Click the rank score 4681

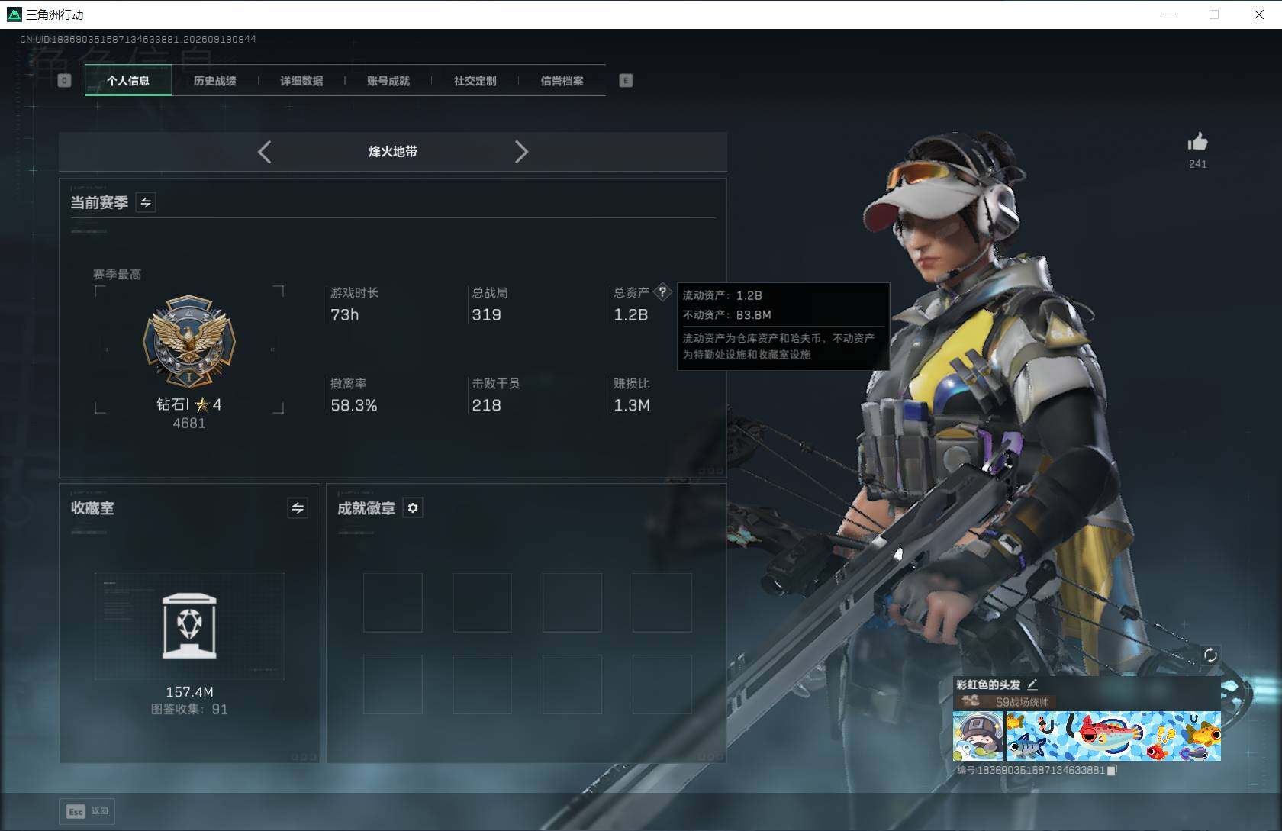tap(189, 424)
